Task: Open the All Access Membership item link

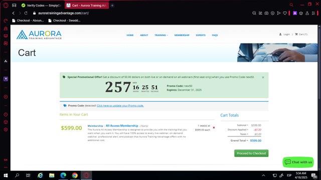Action: click(122, 125)
